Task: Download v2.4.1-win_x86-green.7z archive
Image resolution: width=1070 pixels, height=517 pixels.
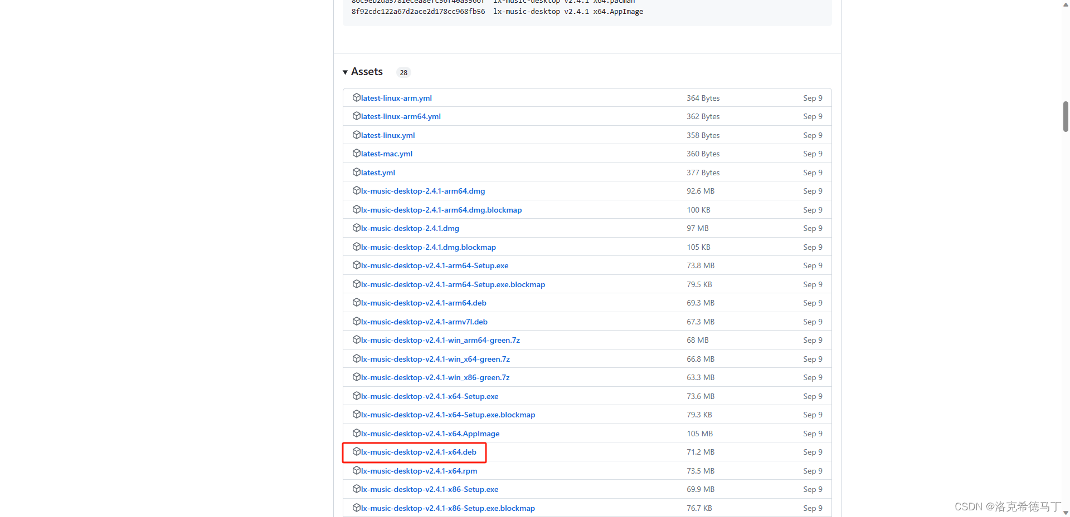Action: coord(435,377)
